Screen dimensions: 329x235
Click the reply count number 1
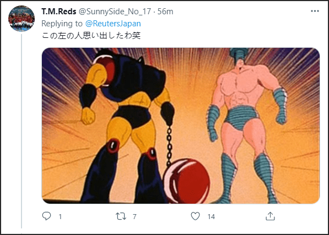coord(60,216)
